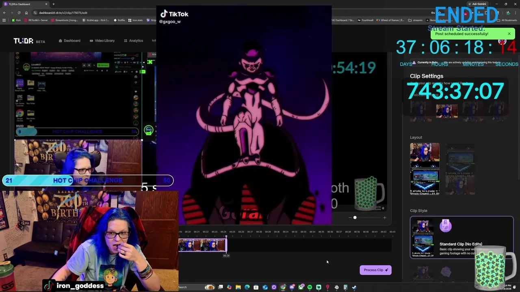Viewport: 520px width, 292px height.
Task: Open the Chrome profile avatar
Action: pos(508,13)
